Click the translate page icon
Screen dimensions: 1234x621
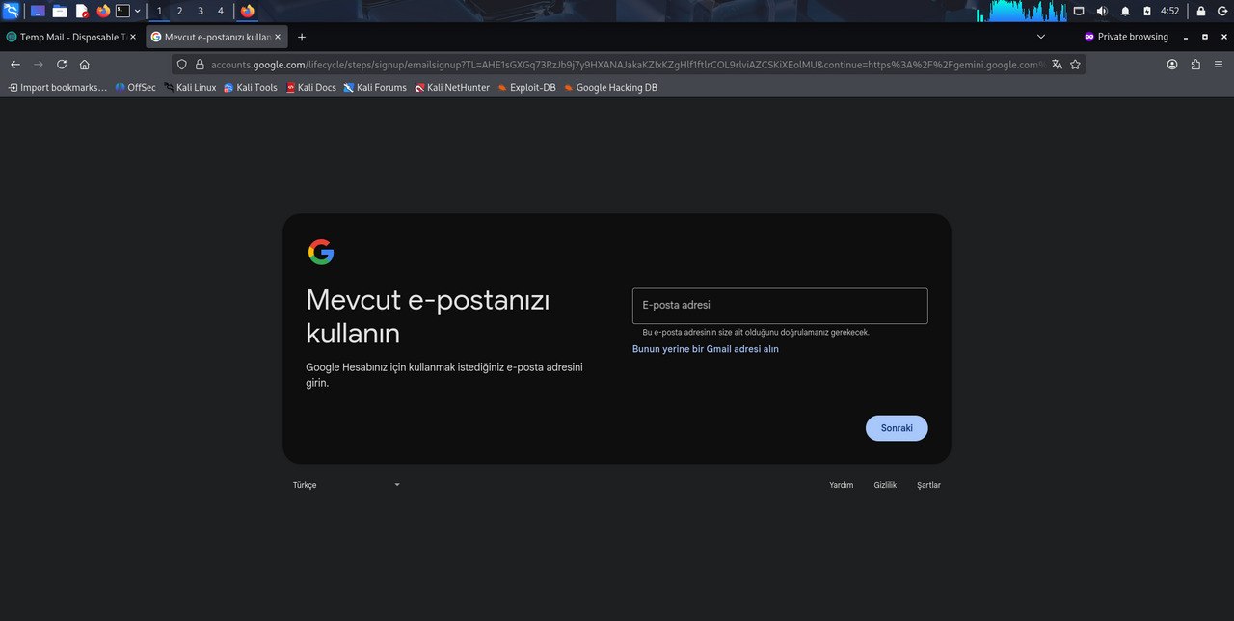pos(1057,65)
